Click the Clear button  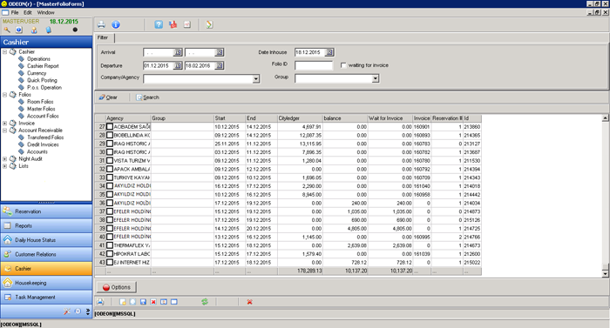(108, 97)
